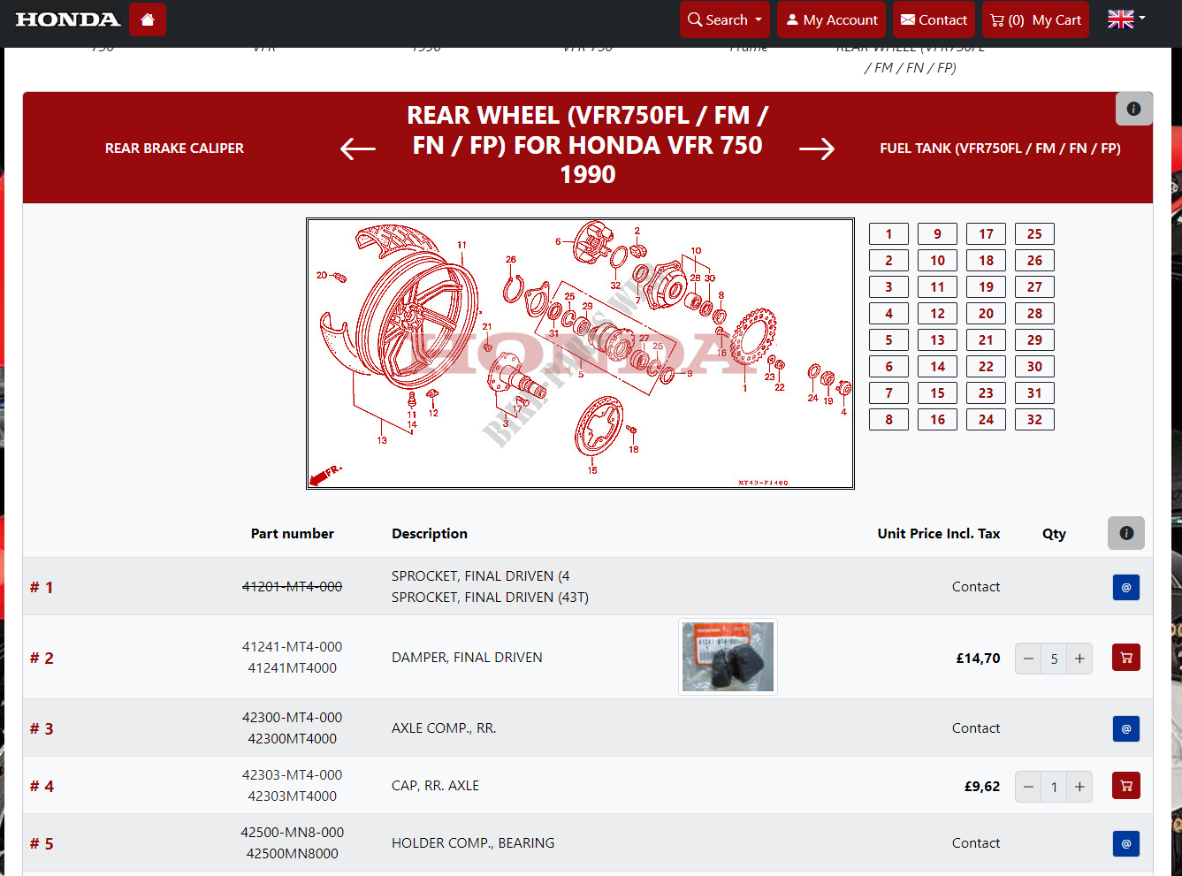Click struck-through part number 41201-MT4-000

(292, 587)
